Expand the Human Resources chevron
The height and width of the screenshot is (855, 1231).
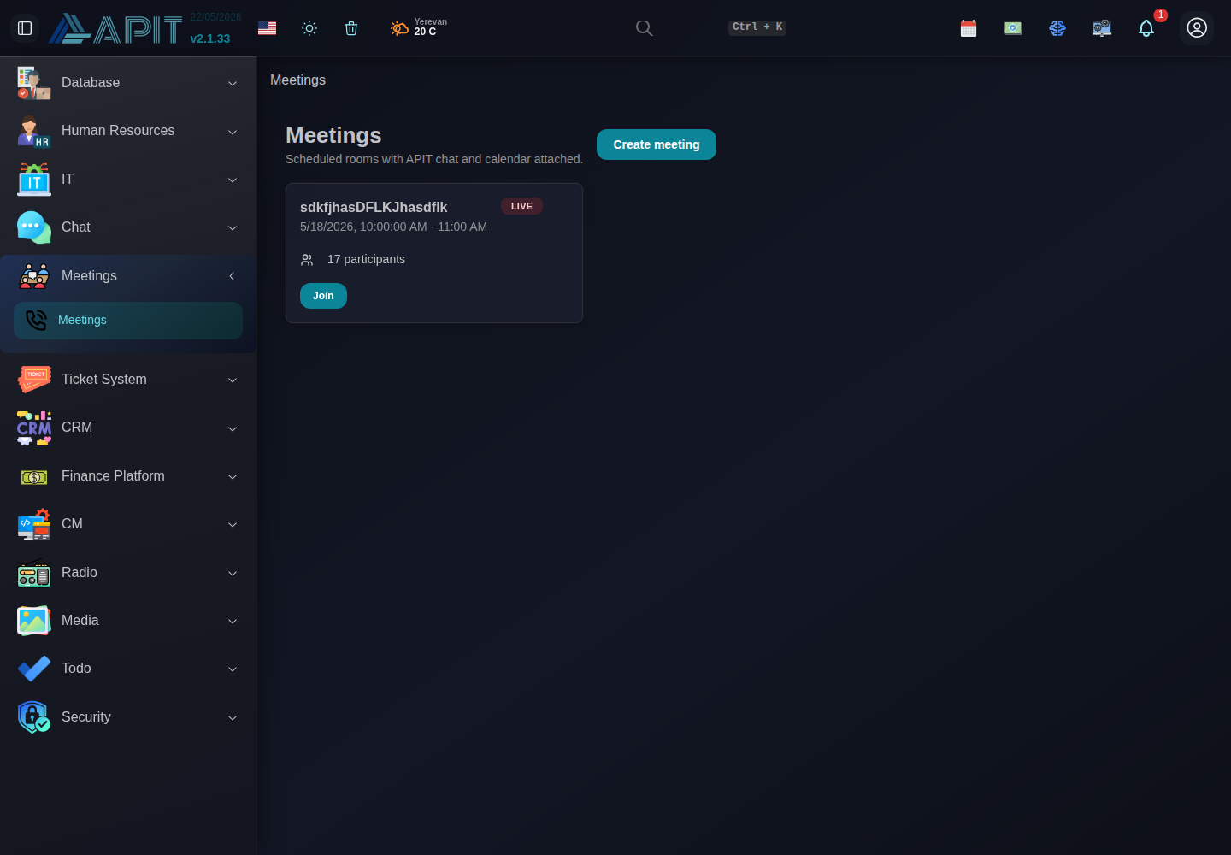coord(233,132)
